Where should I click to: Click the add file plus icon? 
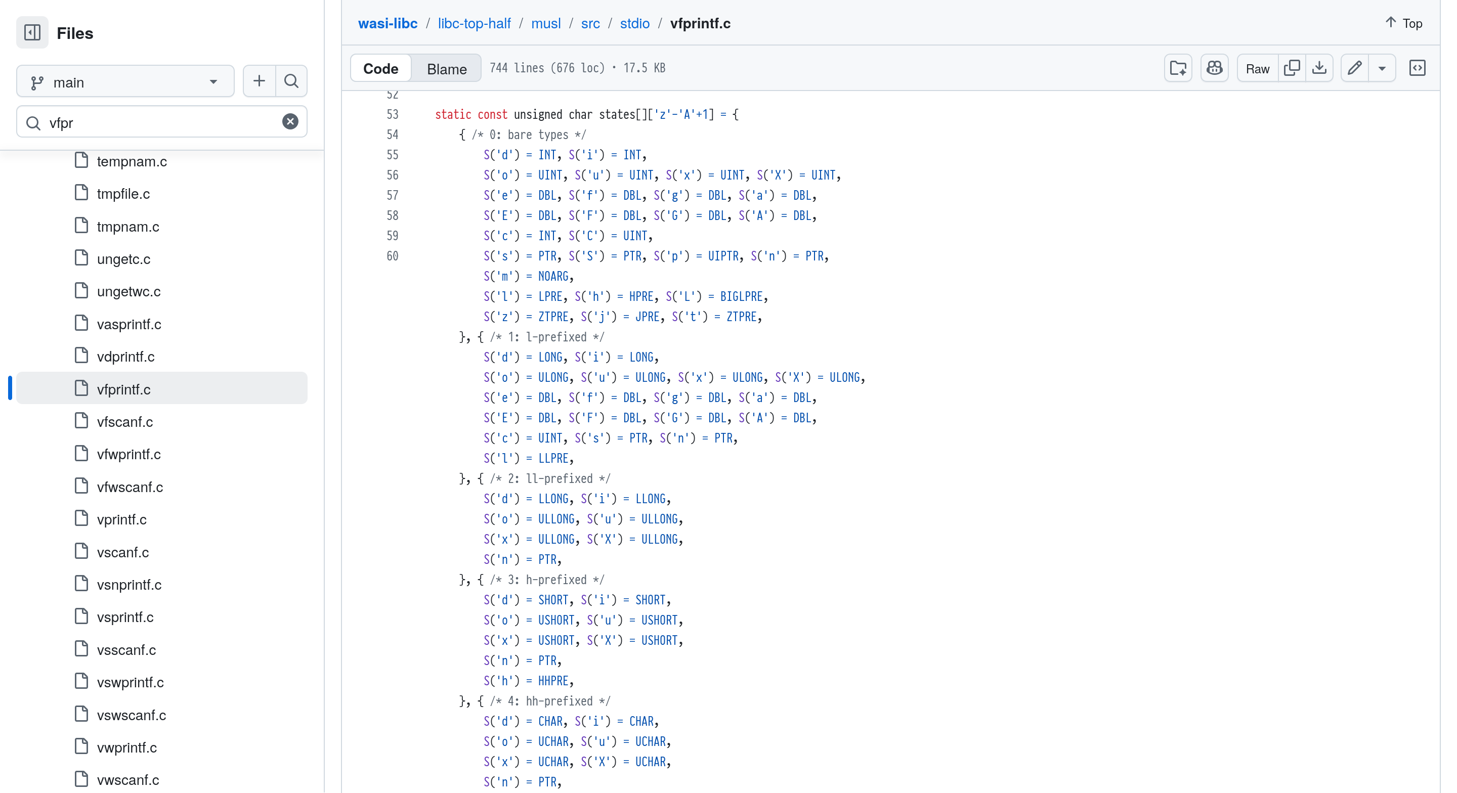259,81
